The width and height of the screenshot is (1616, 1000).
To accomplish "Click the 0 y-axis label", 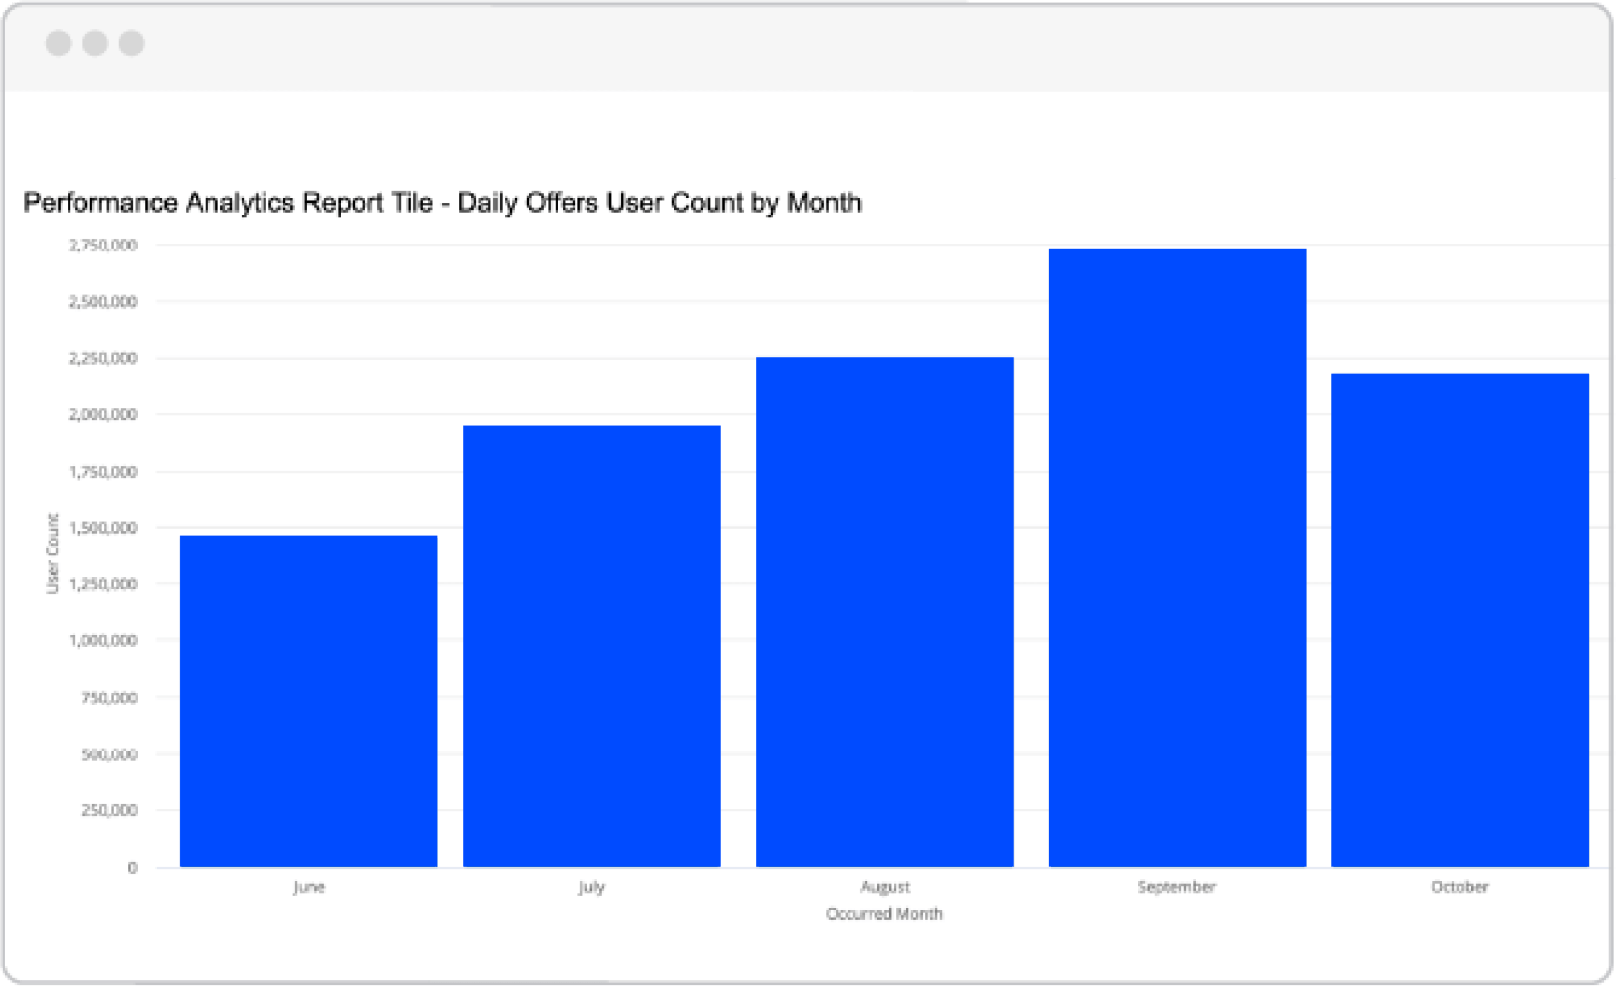I will click(132, 868).
